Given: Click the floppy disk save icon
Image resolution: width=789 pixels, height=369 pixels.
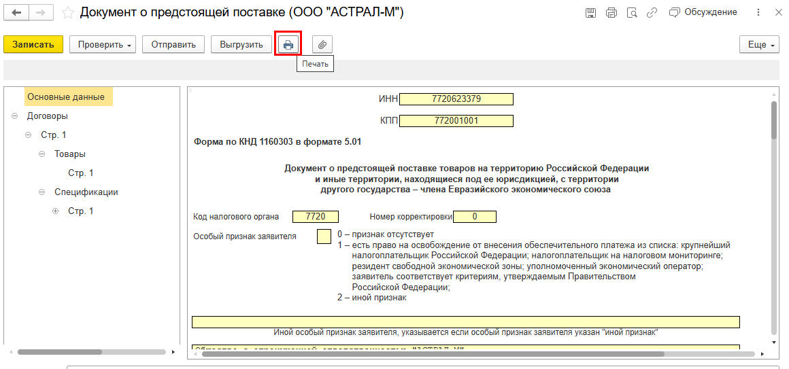Looking at the screenshot, I should 590,13.
